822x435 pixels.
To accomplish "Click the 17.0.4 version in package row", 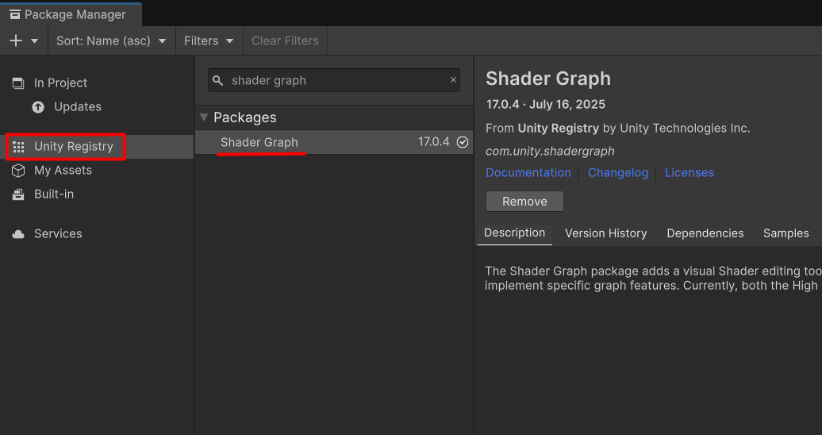I will [x=433, y=142].
